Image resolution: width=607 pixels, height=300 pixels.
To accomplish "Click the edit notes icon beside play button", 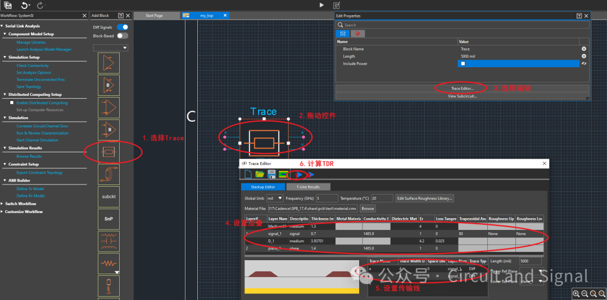I will coord(337,6).
